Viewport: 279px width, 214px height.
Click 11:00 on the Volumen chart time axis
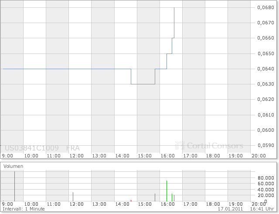pos(54,204)
